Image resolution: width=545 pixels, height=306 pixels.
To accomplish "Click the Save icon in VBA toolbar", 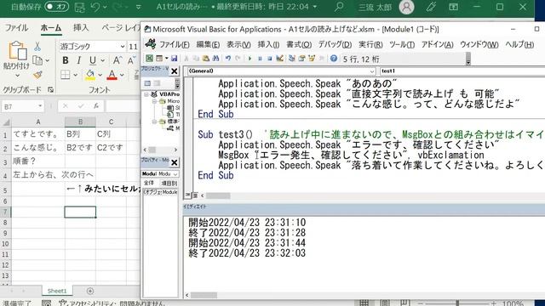I will click(x=174, y=59).
